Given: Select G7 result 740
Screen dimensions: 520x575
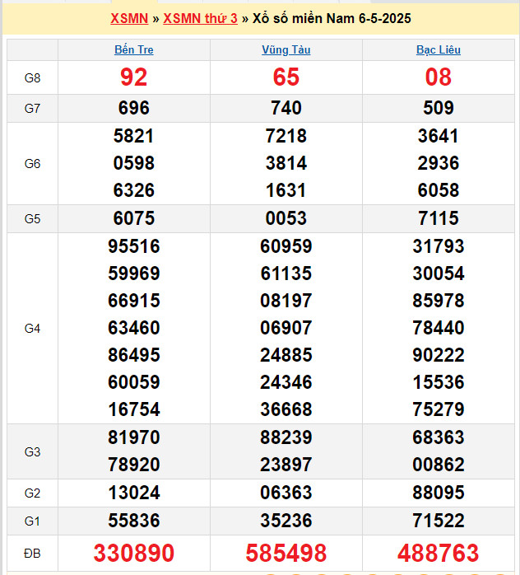Looking at the screenshot, I should point(286,108).
